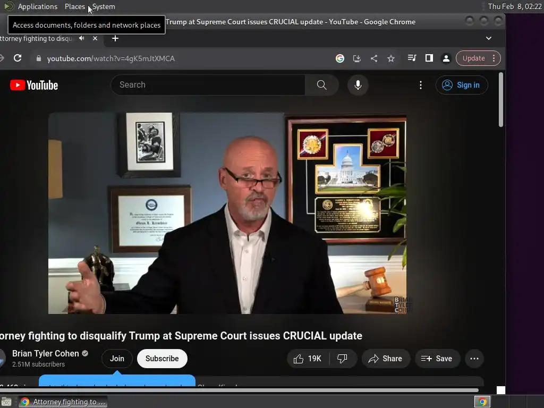
Task: Click the YouTube Search field
Action: pos(208,84)
